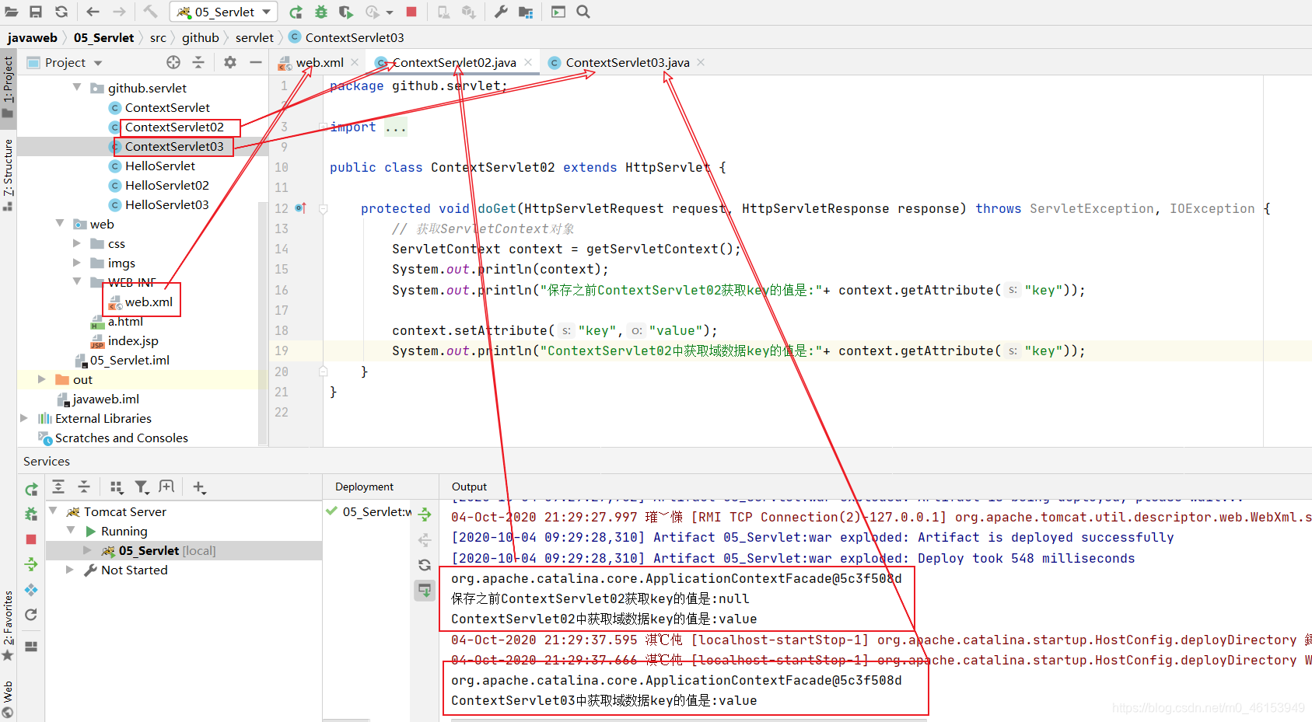Screen dimensions: 1312x722
Task: Click 05_Servlet breadcrumb
Action: 103,37
